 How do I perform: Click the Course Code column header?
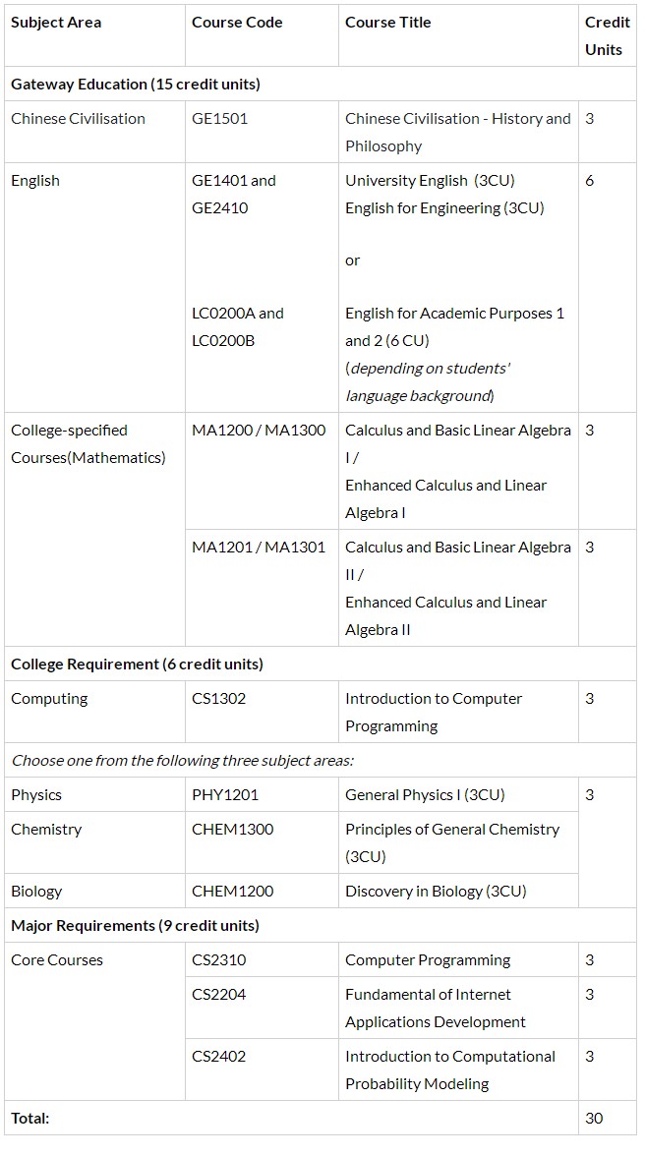coord(237,23)
